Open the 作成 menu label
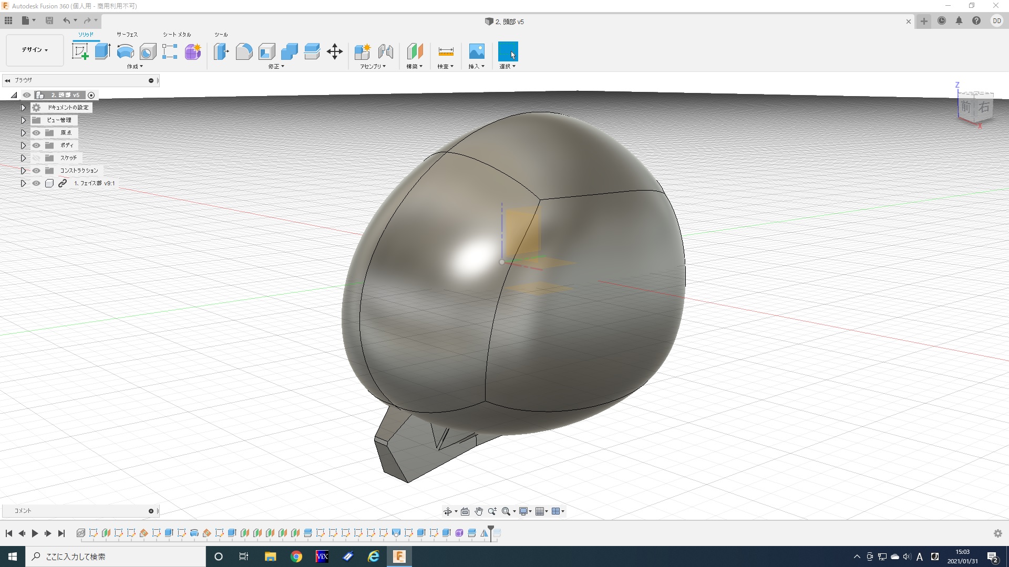This screenshot has height=567, width=1009. click(135, 67)
